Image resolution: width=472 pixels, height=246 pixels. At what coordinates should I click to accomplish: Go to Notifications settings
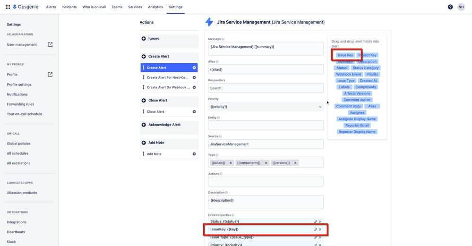click(17, 94)
